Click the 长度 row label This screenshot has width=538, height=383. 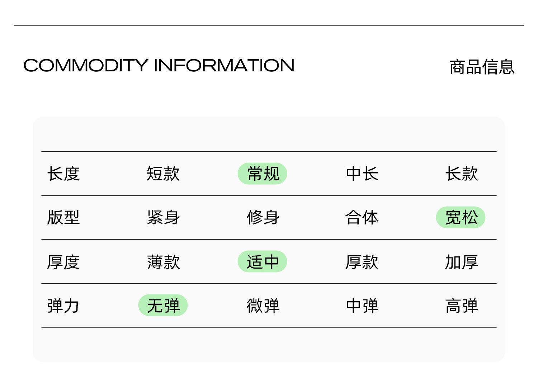pos(63,174)
